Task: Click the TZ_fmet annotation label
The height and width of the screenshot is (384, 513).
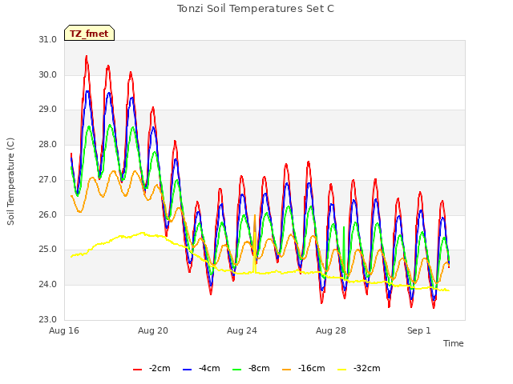Action: tap(89, 34)
